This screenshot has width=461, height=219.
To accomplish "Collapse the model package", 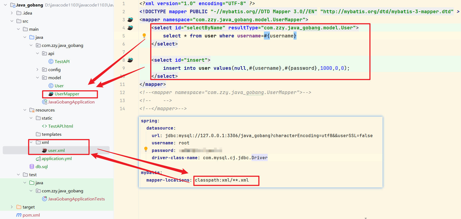I will (x=37, y=78).
